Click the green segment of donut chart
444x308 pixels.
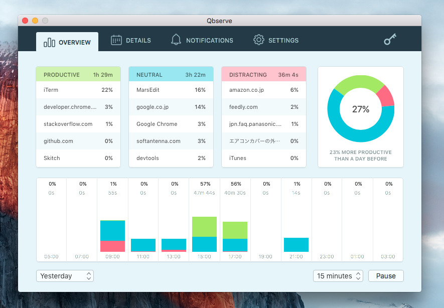click(351, 83)
